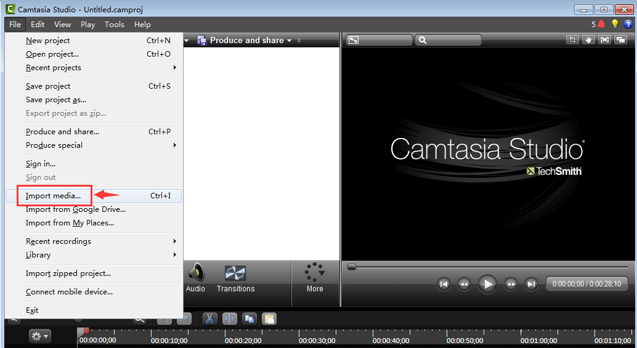Click the Produce and share filmstrip icon
This screenshot has height=348, width=637.
(201, 40)
